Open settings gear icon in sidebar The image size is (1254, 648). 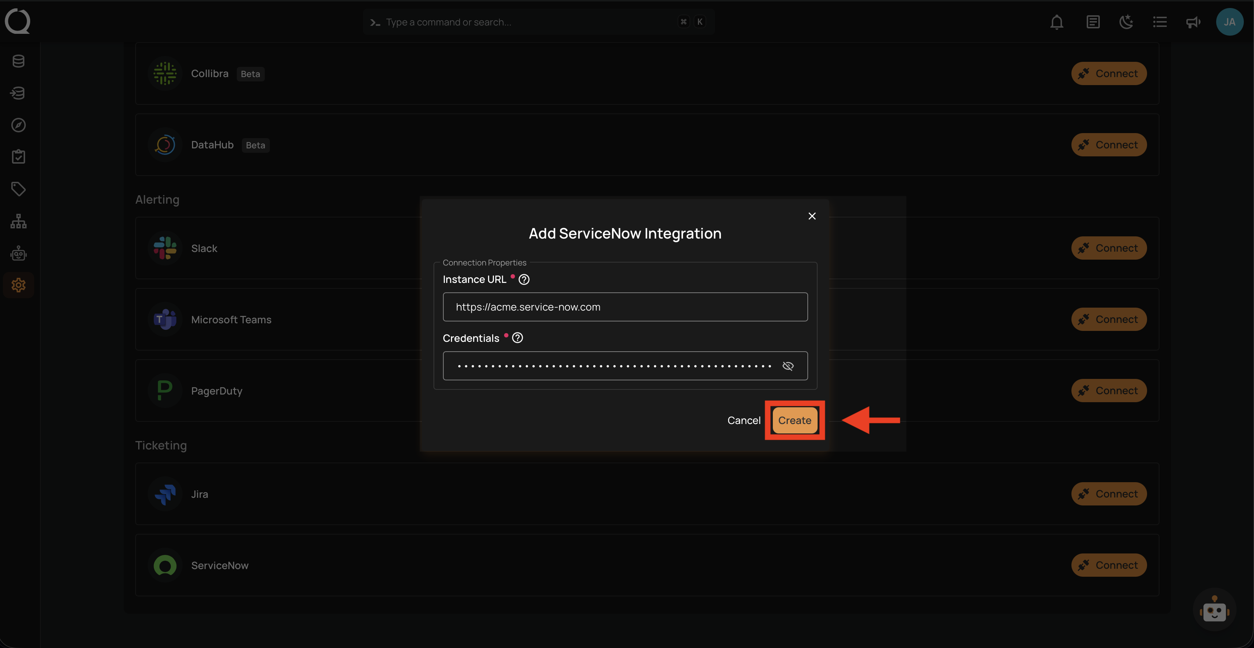click(19, 285)
